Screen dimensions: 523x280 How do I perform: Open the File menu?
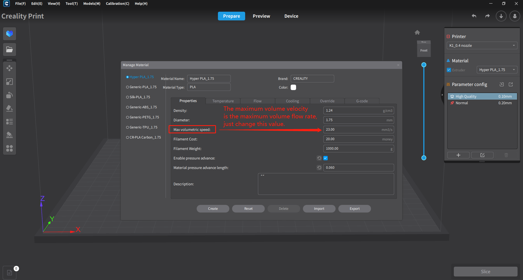click(20, 4)
